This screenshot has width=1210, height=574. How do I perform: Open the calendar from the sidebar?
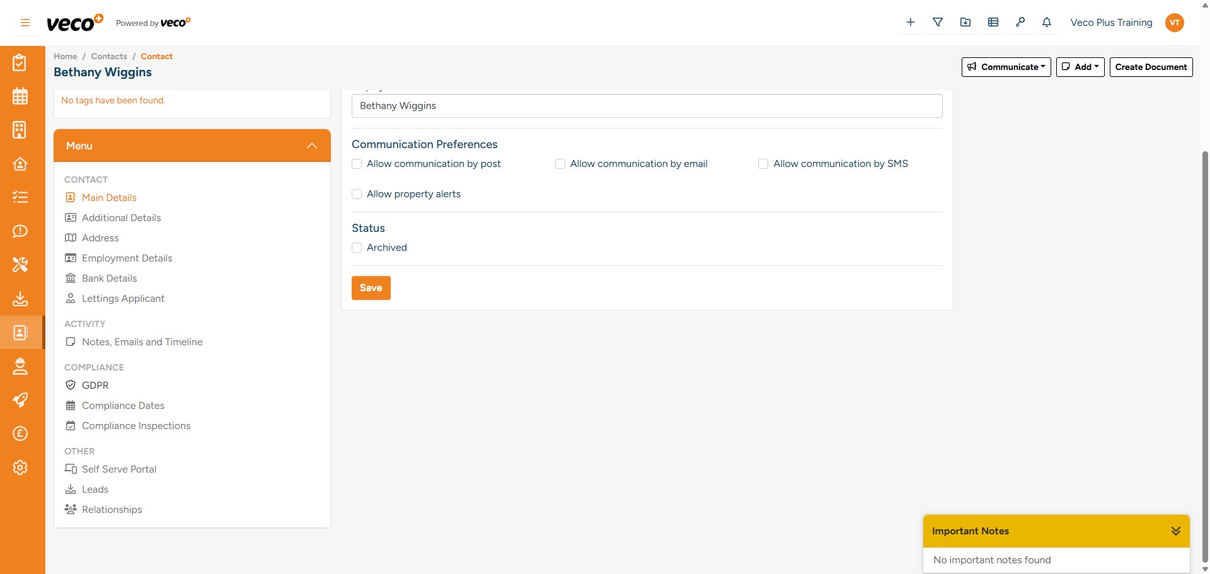pos(20,96)
